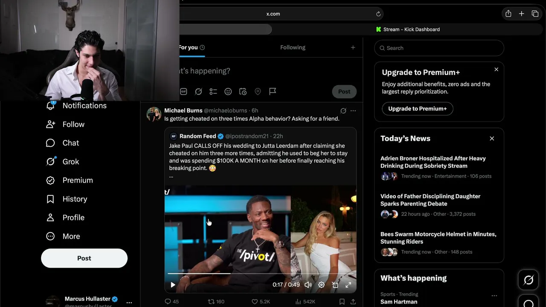Open Profile from the sidebar
This screenshot has width=546, height=307.
coord(65,217)
